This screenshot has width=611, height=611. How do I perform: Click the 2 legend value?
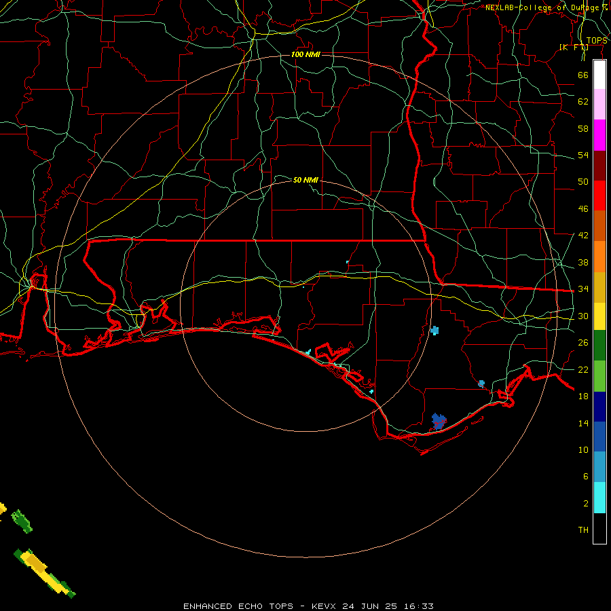coord(585,504)
